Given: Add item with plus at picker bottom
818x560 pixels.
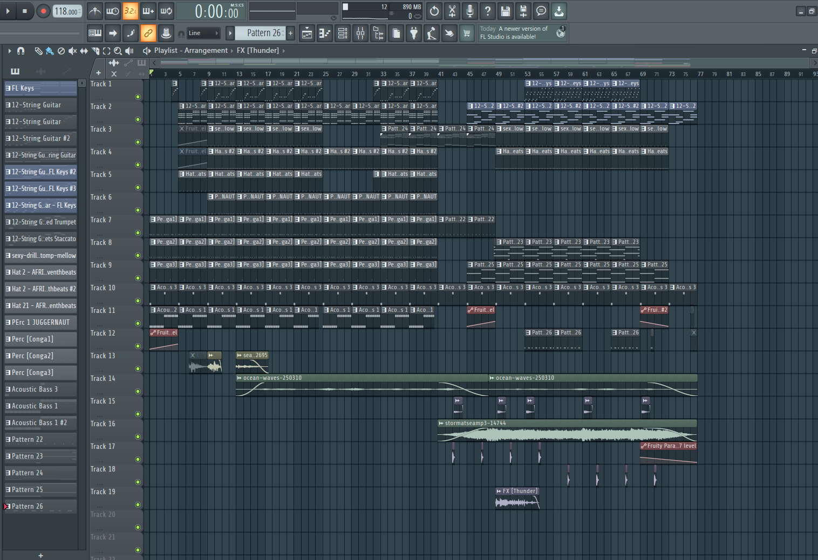Looking at the screenshot, I should (40, 555).
